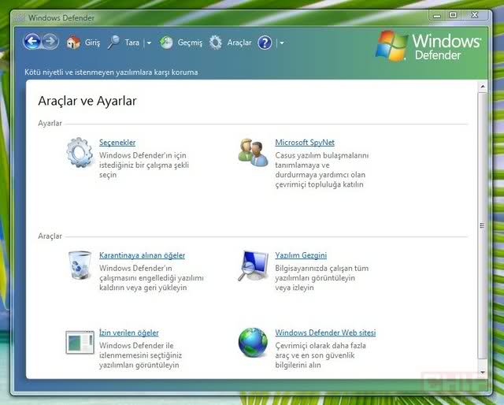Click the scrollbar down arrow

(483, 373)
